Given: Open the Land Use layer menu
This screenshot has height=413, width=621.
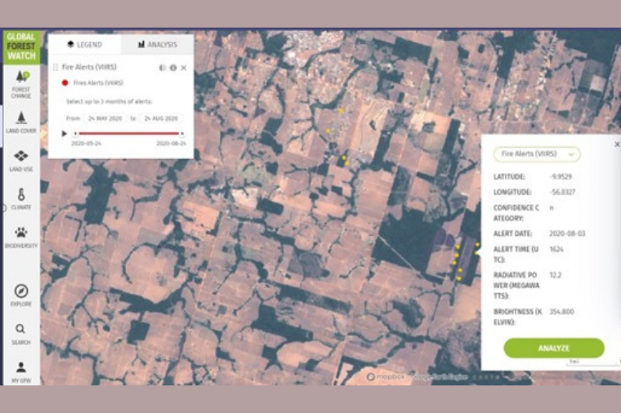Looking at the screenshot, I should (x=20, y=159).
